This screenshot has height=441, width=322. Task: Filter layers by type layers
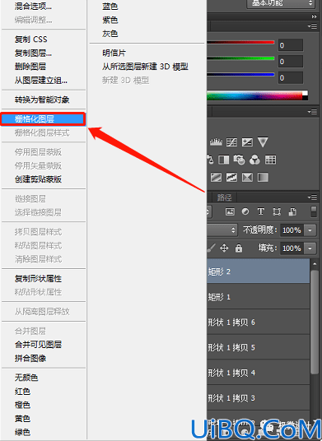pos(261,211)
